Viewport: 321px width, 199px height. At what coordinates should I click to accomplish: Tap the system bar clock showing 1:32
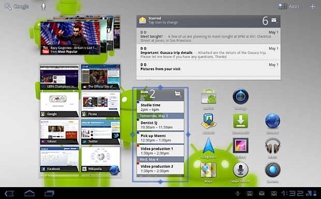(x=292, y=193)
